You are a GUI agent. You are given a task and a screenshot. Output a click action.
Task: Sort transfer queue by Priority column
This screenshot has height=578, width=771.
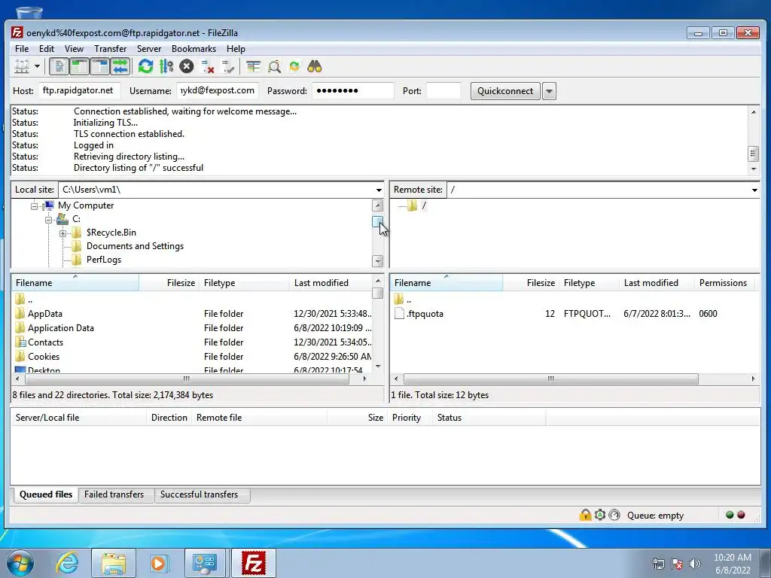[410, 417]
